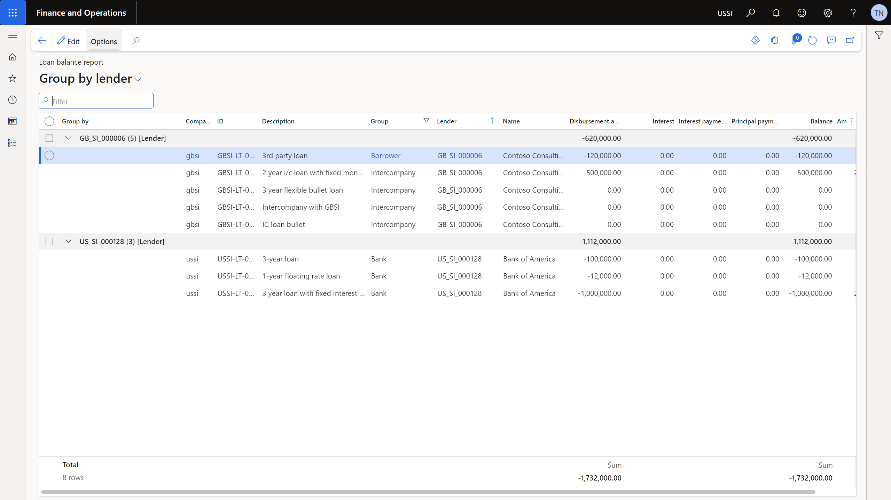The height and width of the screenshot is (500, 891).
Task: Open Settings with the gear icon
Action: (x=827, y=13)
